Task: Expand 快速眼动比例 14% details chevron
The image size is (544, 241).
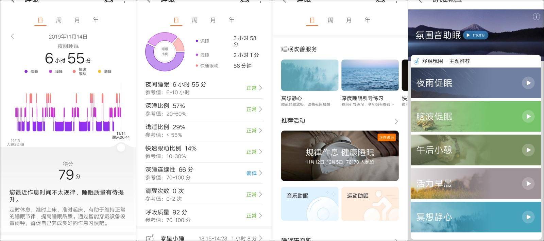Action: pyautogui.click(x=260, y=152)
